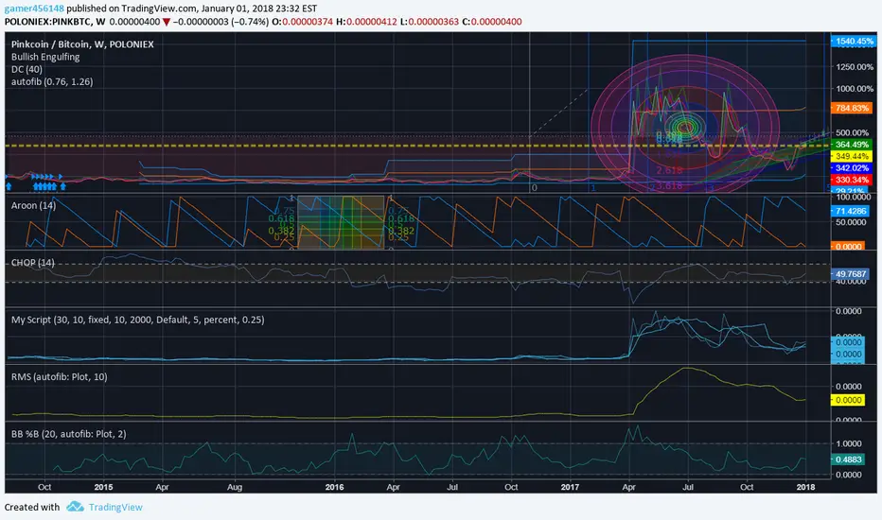Click the 2016 time axis label
The height and width of the screenshot is (520, 882).
pyautogui.click(x=335, y=487)
